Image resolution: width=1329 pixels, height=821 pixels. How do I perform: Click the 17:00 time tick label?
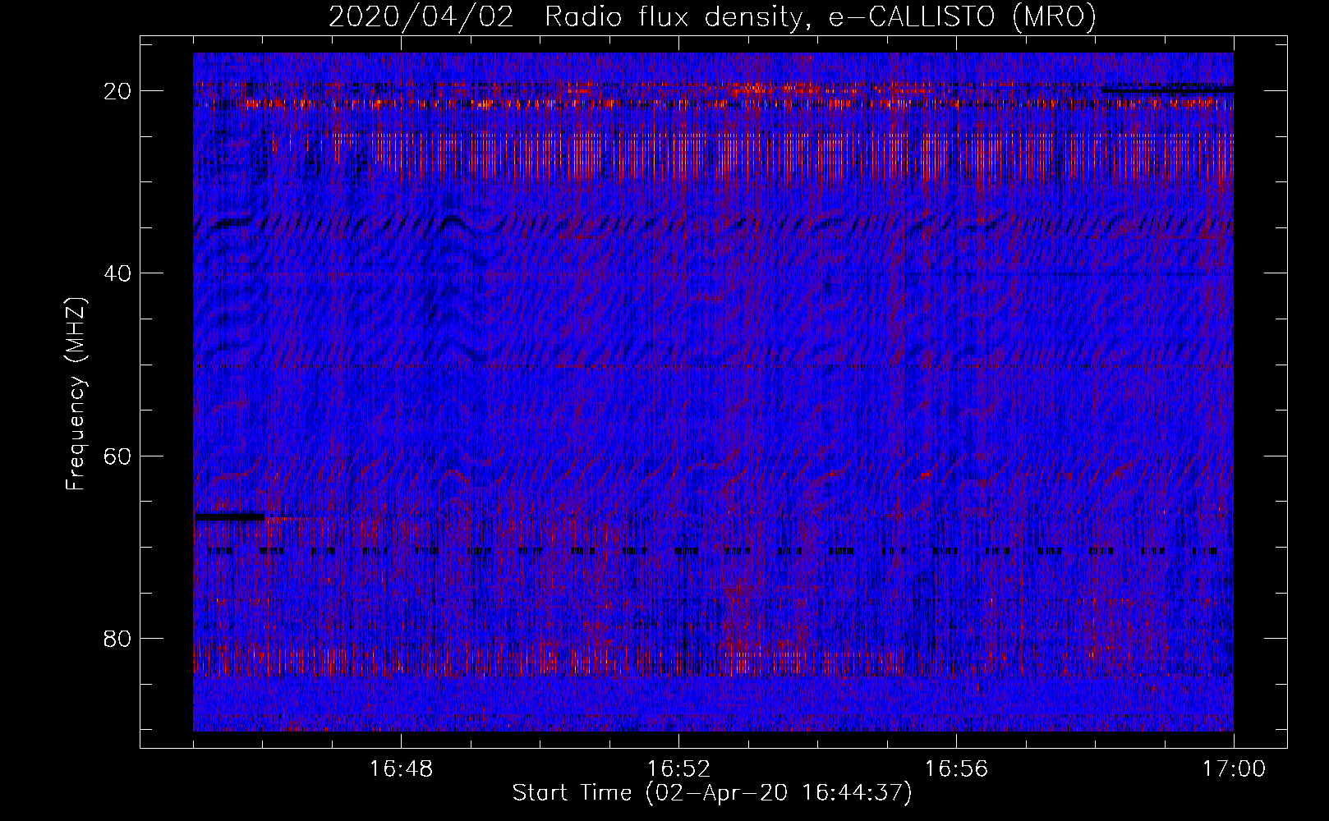click(1234, 769)
